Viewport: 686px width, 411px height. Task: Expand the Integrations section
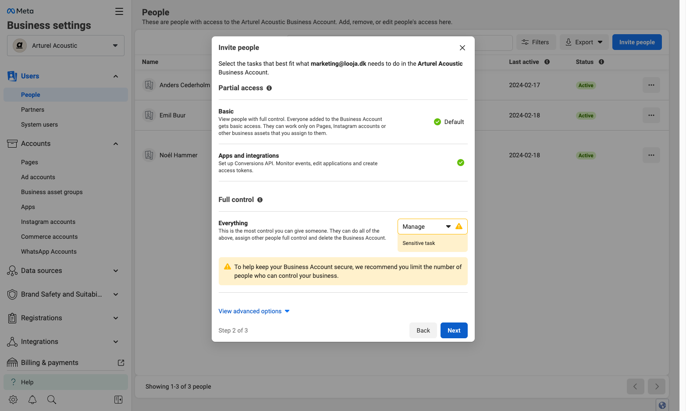click(116, 342)
